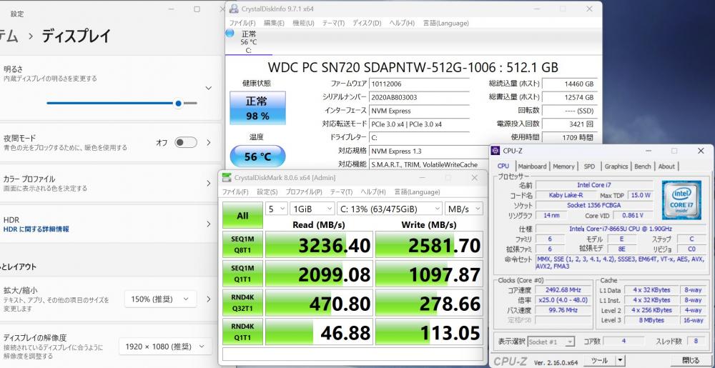Image resolution: width=715 pixels, height=368 pixels.
Task: Open CrystalDiskMark settings menu 設定(S)
Action: (x=267, y=192)
